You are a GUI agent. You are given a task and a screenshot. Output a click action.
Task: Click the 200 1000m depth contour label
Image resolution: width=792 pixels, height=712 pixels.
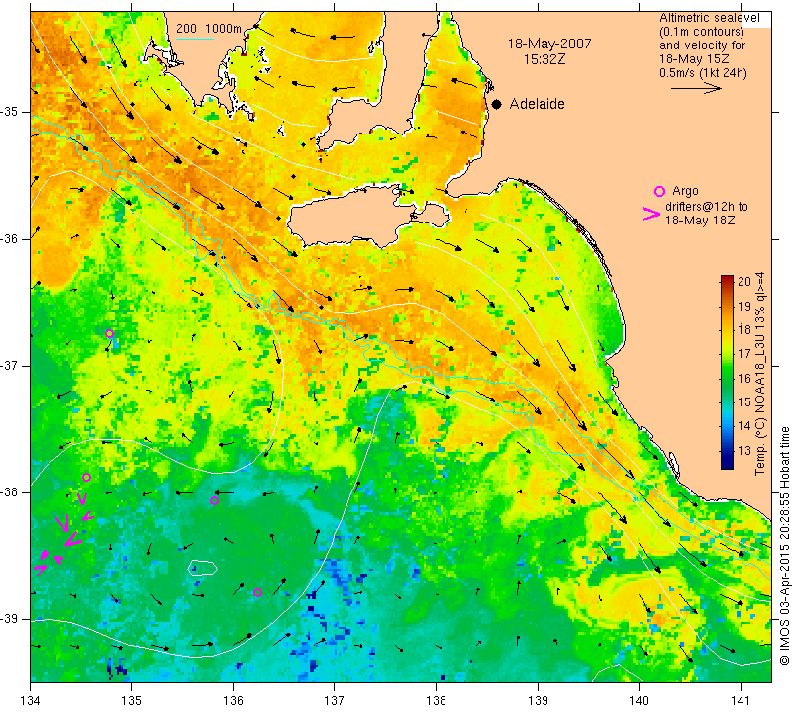(x=209, y=29)
